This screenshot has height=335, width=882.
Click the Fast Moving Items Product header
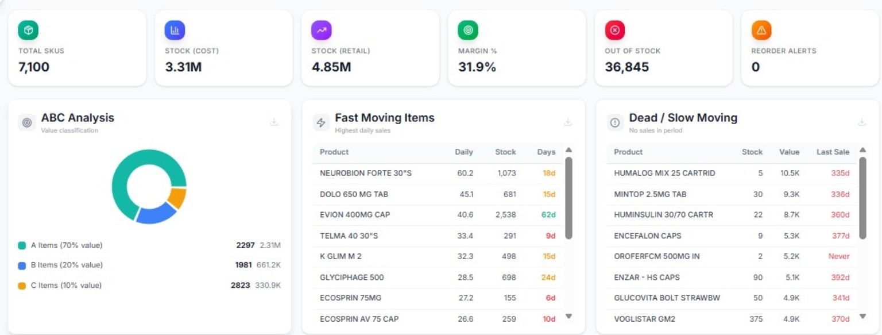[334, 152]
